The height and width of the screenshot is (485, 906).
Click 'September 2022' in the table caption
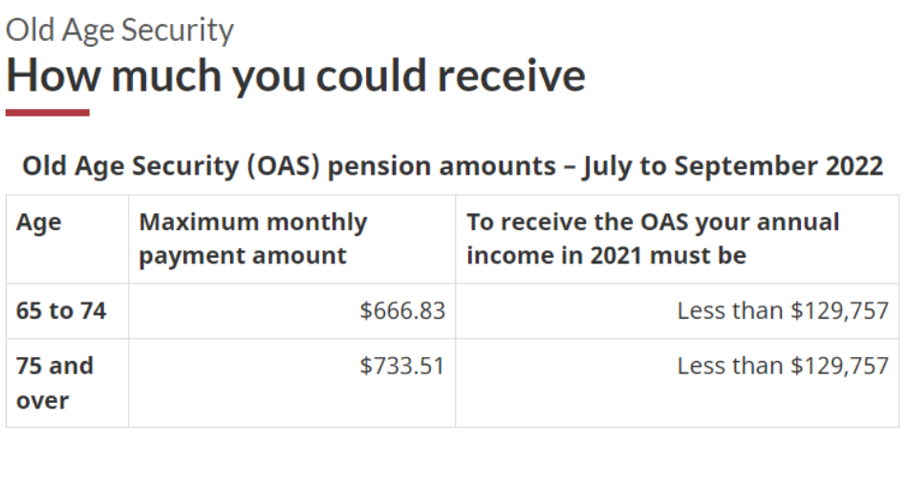[779, 166]
